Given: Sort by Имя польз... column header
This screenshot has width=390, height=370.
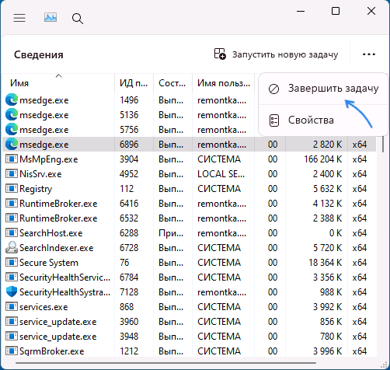Looking at the screenshot, I should [x=224, y=83].
